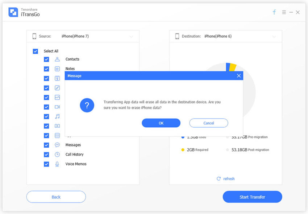Confirm erase with the OK button
This screenshot has height=214, width=308.
161,123
